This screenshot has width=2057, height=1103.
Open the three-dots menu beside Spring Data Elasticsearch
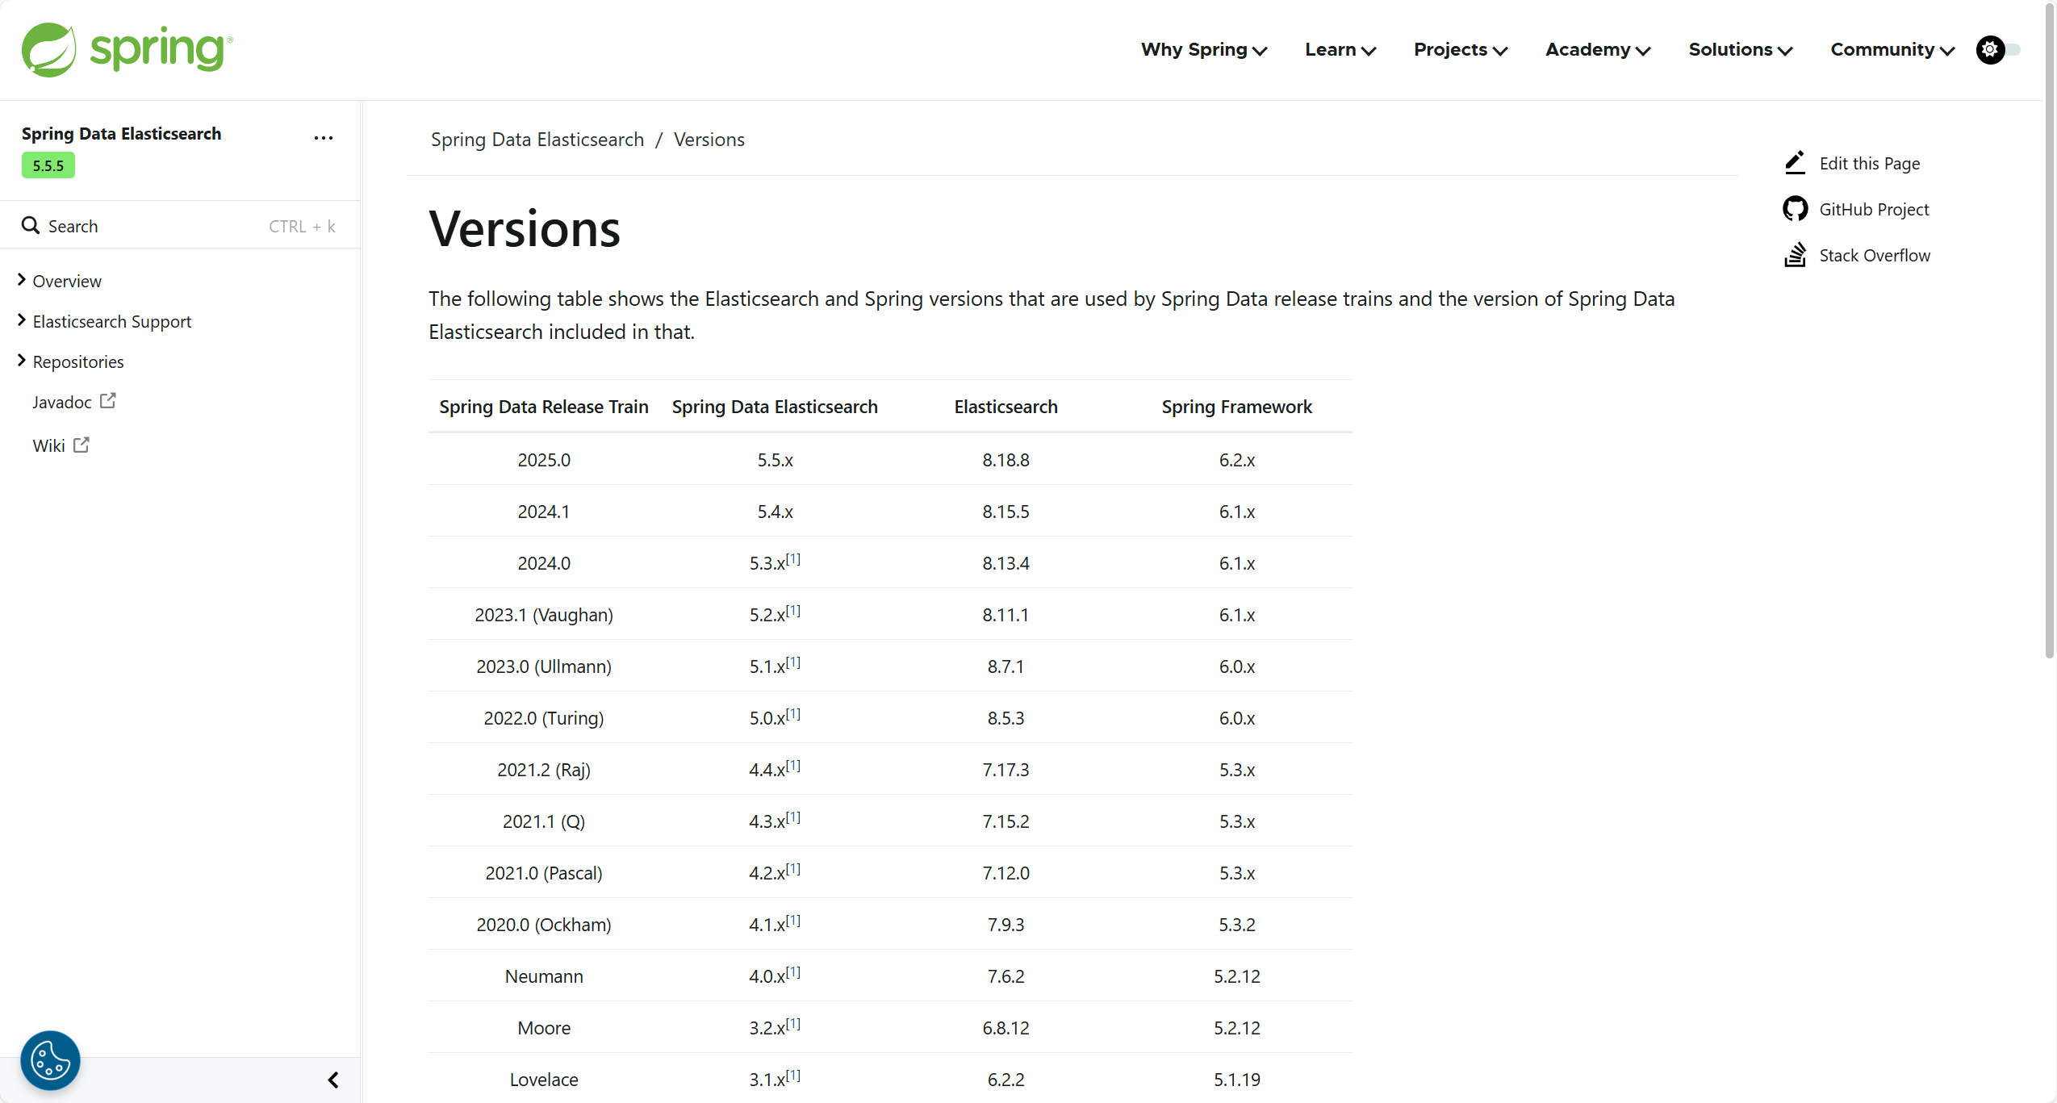click(x=324, y=138)
